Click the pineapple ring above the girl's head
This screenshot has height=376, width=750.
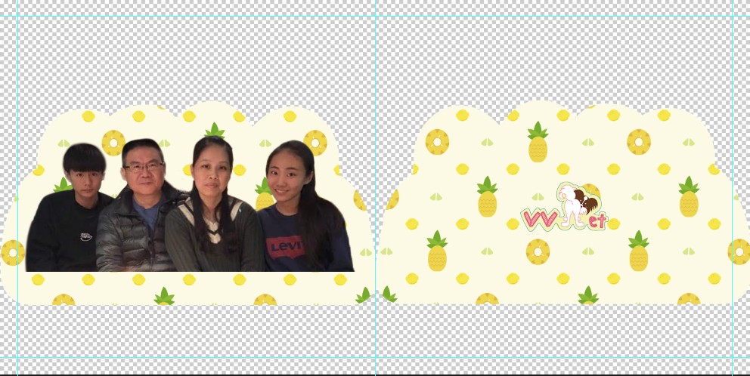pos(315,142)
